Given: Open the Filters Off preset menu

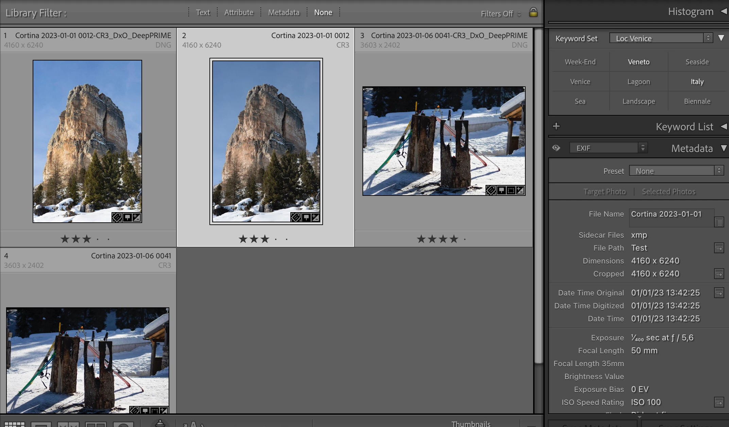Looking at the screenshot, I should click(x=501, y=14).
